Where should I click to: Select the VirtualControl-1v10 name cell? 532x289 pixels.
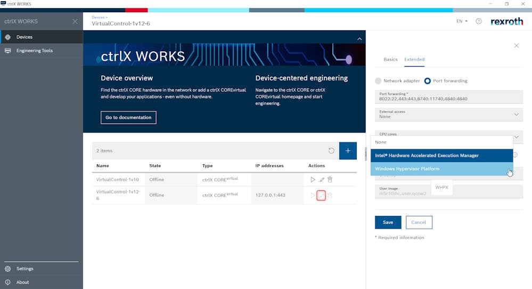tap(117, 180)
